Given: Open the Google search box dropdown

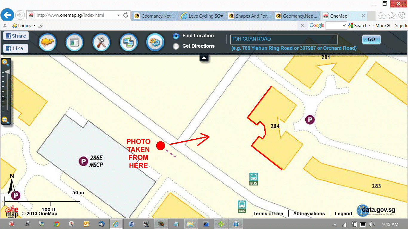Looking at the screenshot, I should (x=344, y=26).
